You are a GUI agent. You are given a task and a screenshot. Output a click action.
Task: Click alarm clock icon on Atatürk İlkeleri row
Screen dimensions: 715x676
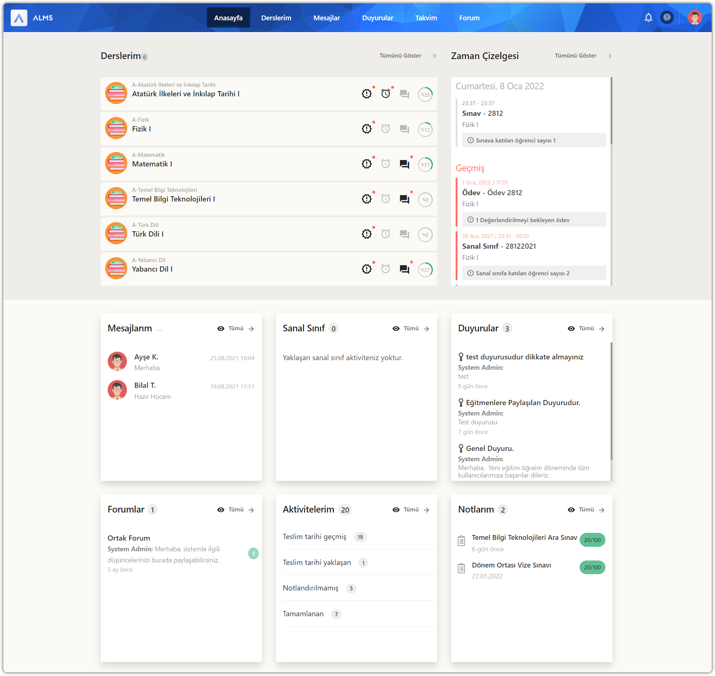click(386, 94)
